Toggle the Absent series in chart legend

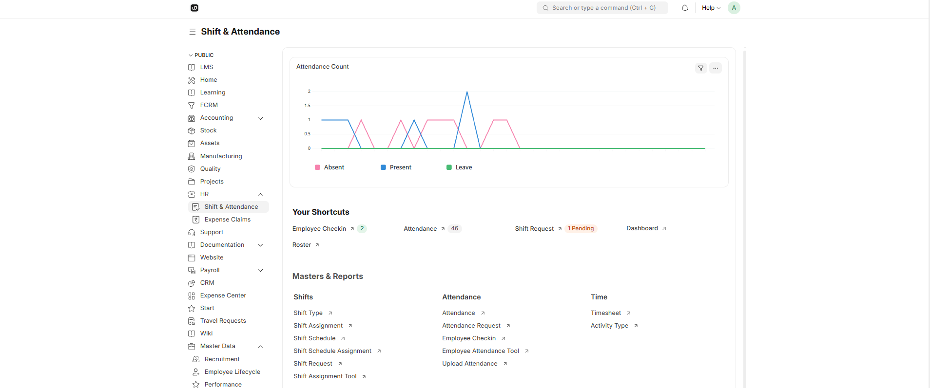pyautogui.click(x=329, y=167)
